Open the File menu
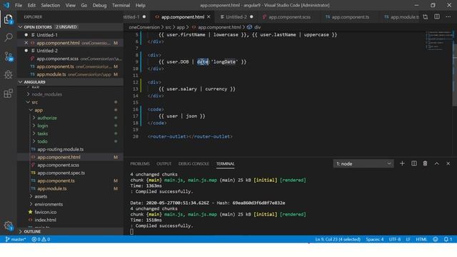The width and height of the screenshot is (457, 257). pos(19,5)
